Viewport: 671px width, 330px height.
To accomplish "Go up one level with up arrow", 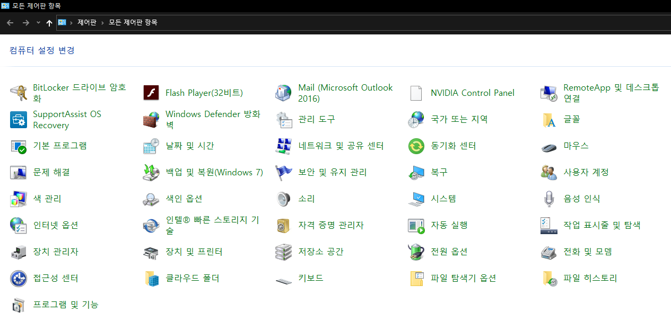I will [x=49, y=23].
